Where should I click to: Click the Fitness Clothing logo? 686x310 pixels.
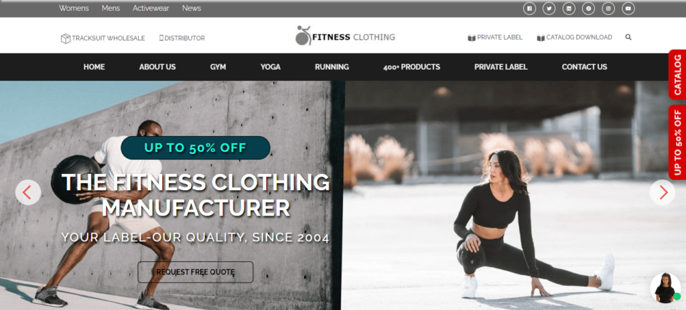click(x=345, y=36)
